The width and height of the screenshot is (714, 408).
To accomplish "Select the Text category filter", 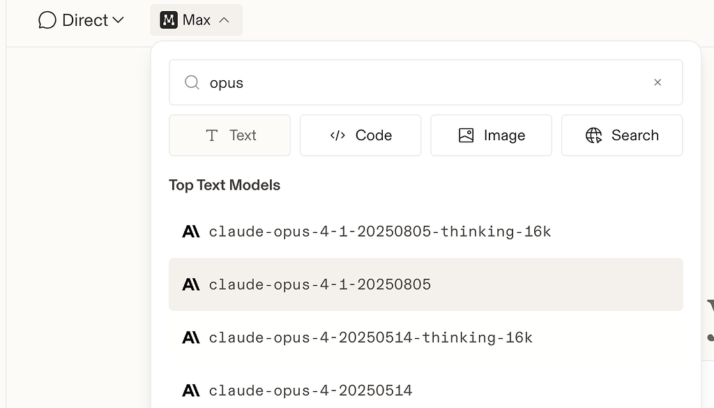I will pos(229,135).
